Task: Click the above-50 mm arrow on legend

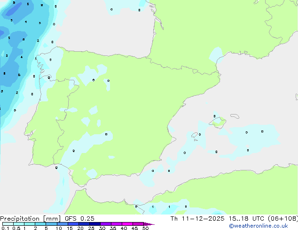Action: 149,224
